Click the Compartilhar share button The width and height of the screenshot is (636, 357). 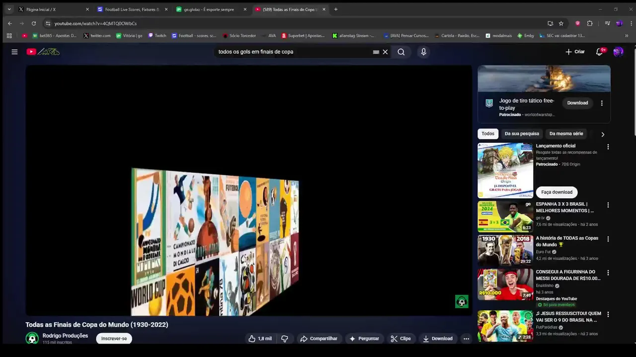[318, 339]
